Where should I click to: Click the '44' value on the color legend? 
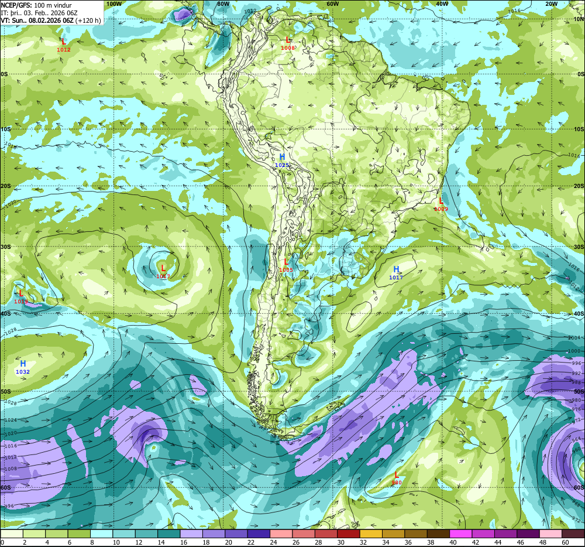[498, 542]
